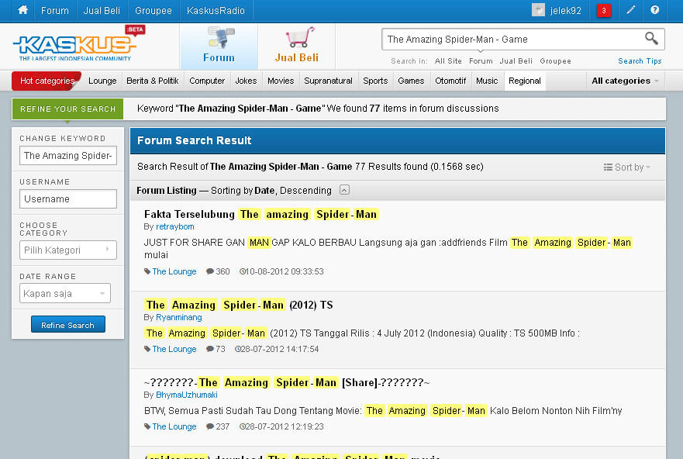
Task: Click the comment icon beside 237 replies
Action: point(210,426)
